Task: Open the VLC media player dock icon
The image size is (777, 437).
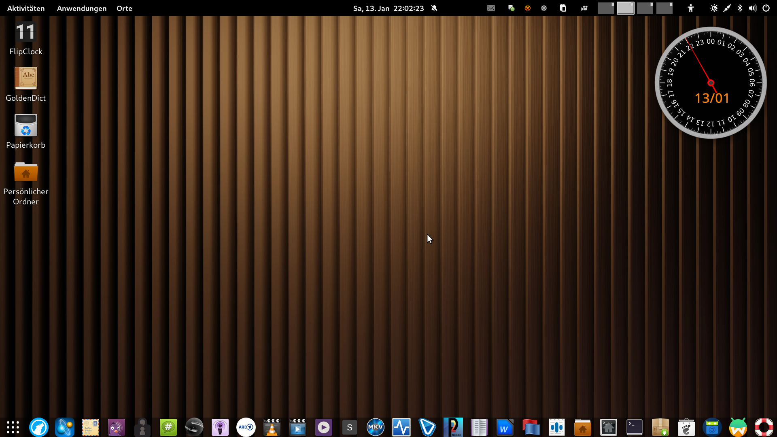Action: click(272, 427)
